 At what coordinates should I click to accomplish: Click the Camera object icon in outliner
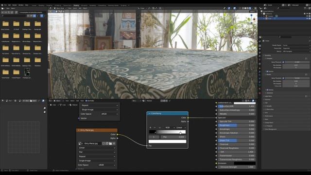pos(266,16)
